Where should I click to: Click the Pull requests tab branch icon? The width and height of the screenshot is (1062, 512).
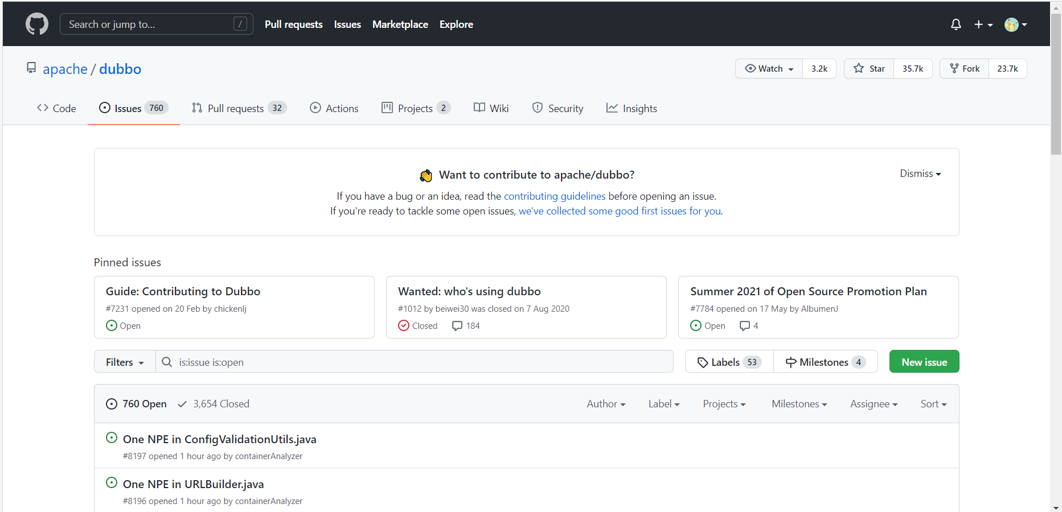point(197,108)
